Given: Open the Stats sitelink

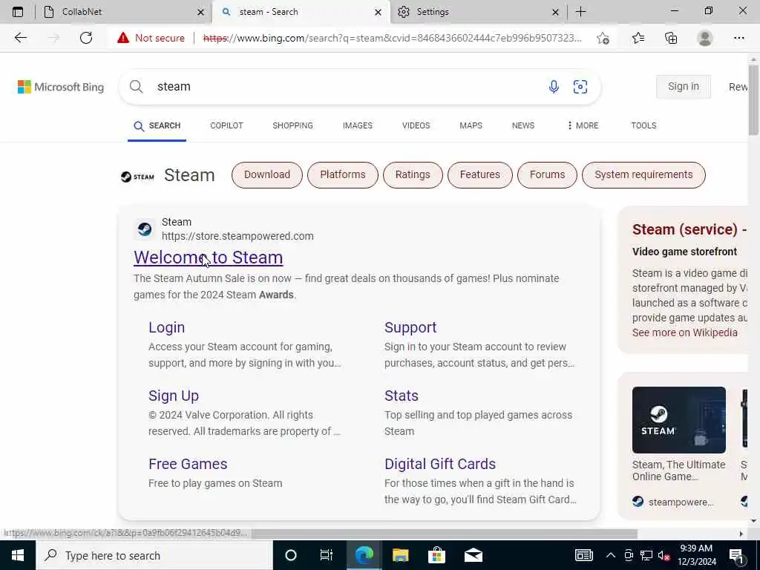Looking at the screenshot, I should 402,396.
